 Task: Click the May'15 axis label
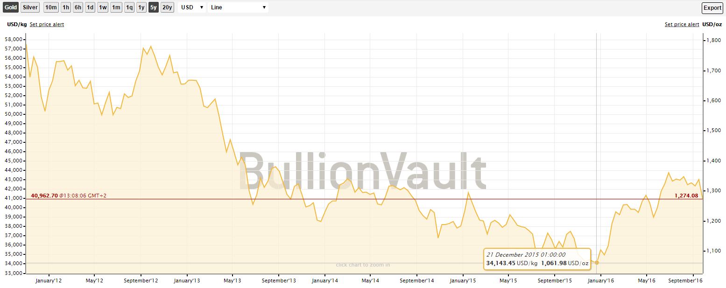[x=508, y=281]
